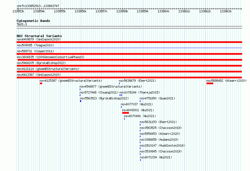Open the nsv599731 (Cooper2011) variant label
Screen dimensions: 250x171
point(35,51)
